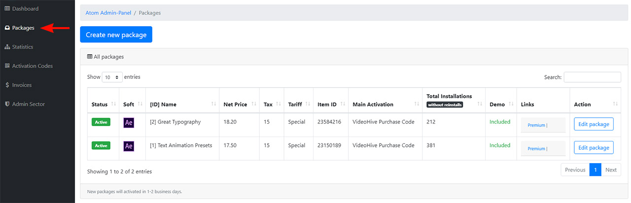631x203 pixels.
Task: Click the without reinstalls badge
Action: (445, 104)
